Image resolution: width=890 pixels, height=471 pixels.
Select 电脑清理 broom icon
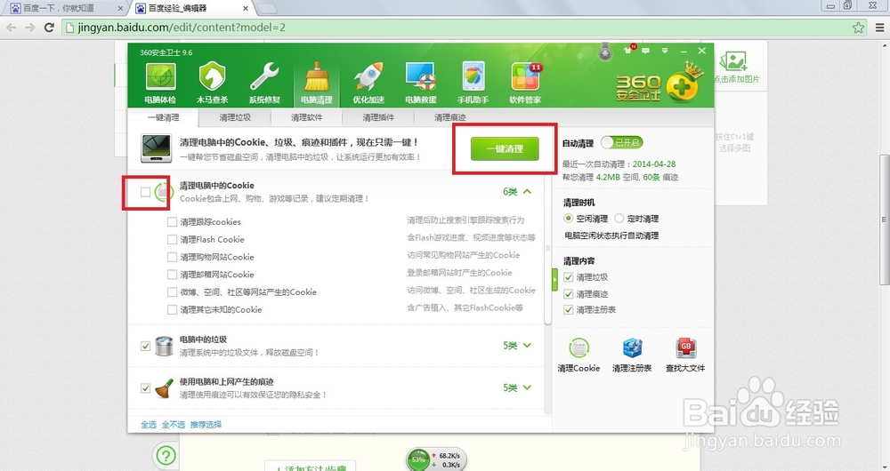[x=317, y=77]
